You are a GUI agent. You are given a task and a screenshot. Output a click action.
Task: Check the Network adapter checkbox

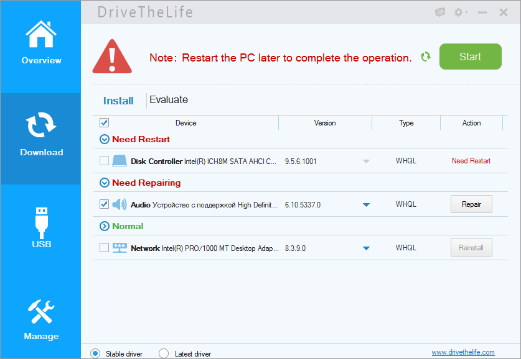click(104, 248)
